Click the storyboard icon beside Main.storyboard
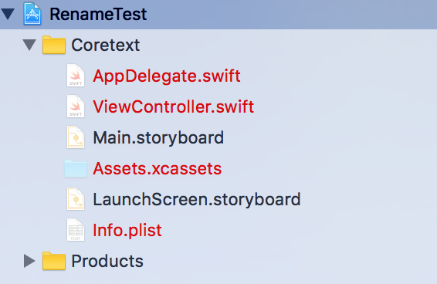The width and height of the screenshot is (437, 284). click(76, 137)
